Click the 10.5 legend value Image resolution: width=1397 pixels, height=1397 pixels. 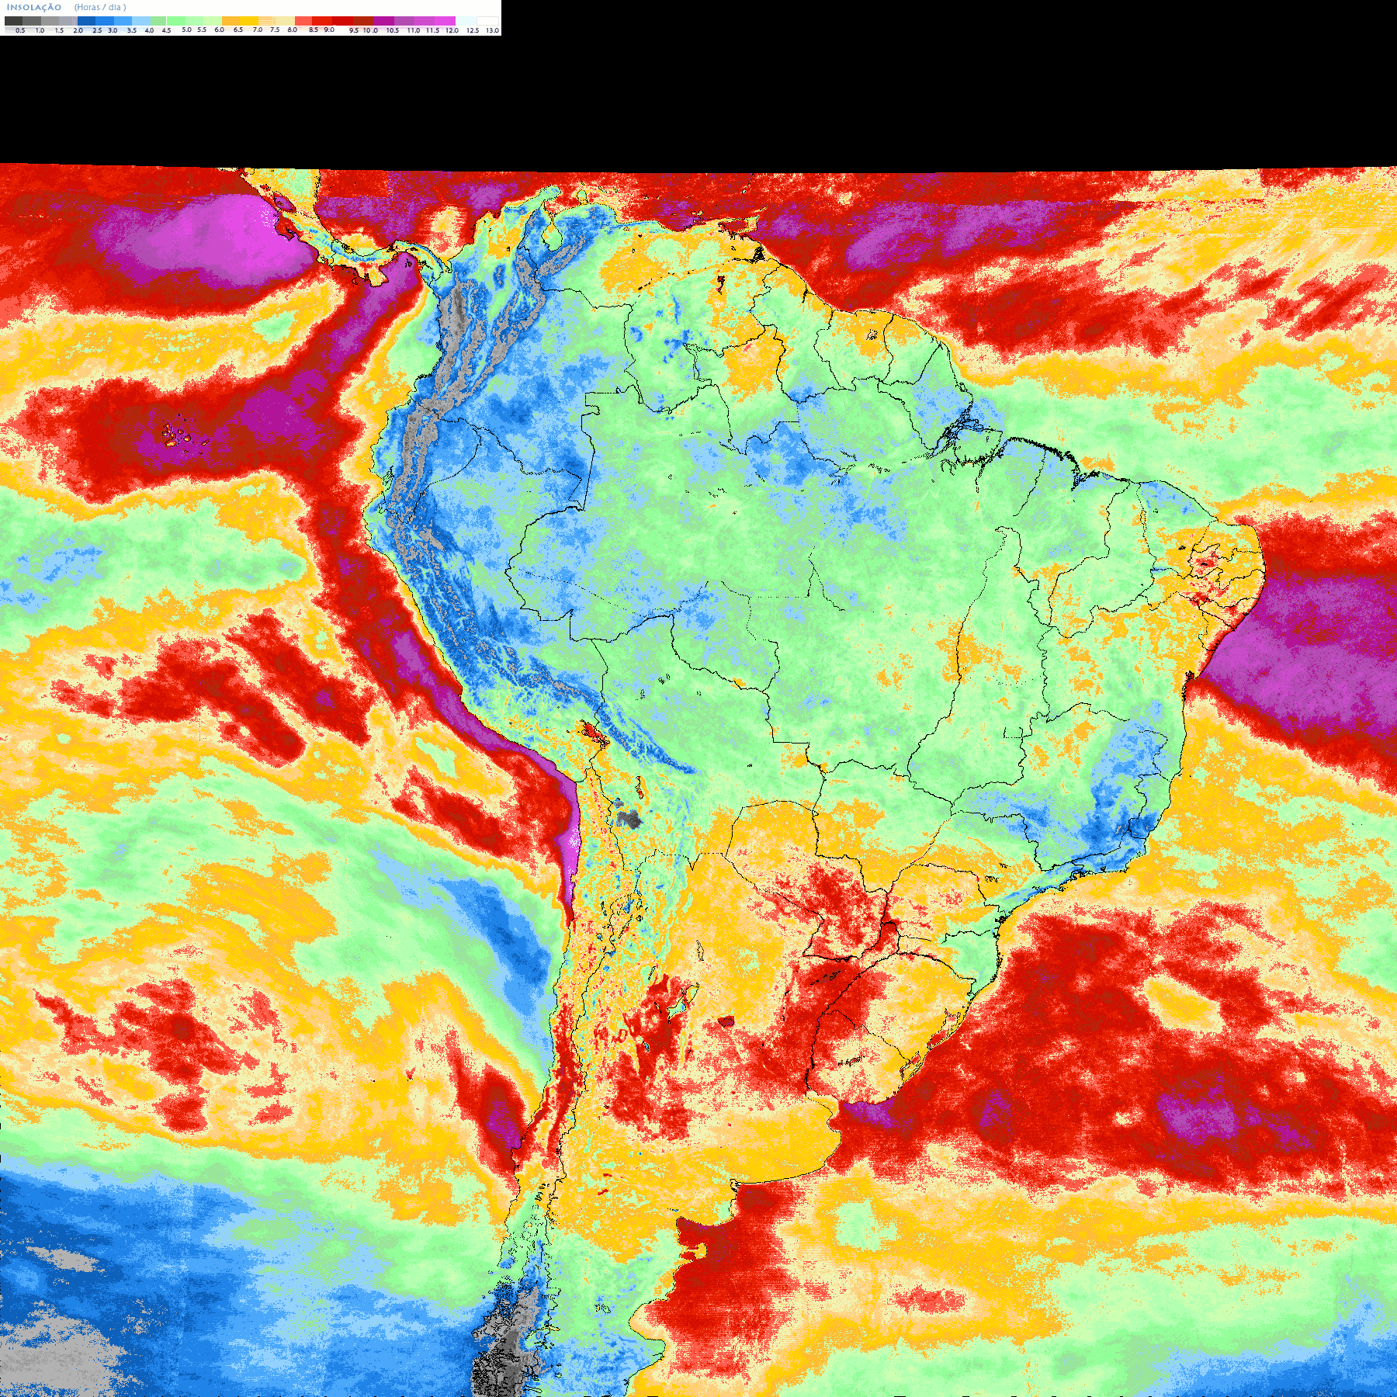[393, 30]
